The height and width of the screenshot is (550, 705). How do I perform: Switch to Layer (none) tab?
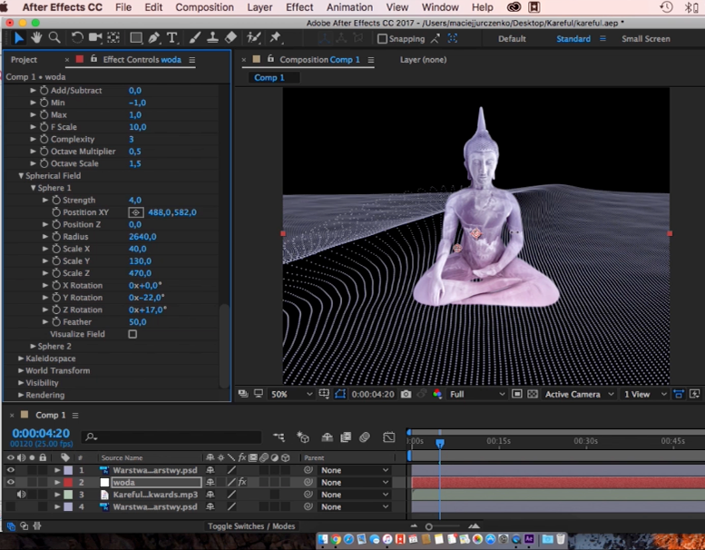[423, 60]
